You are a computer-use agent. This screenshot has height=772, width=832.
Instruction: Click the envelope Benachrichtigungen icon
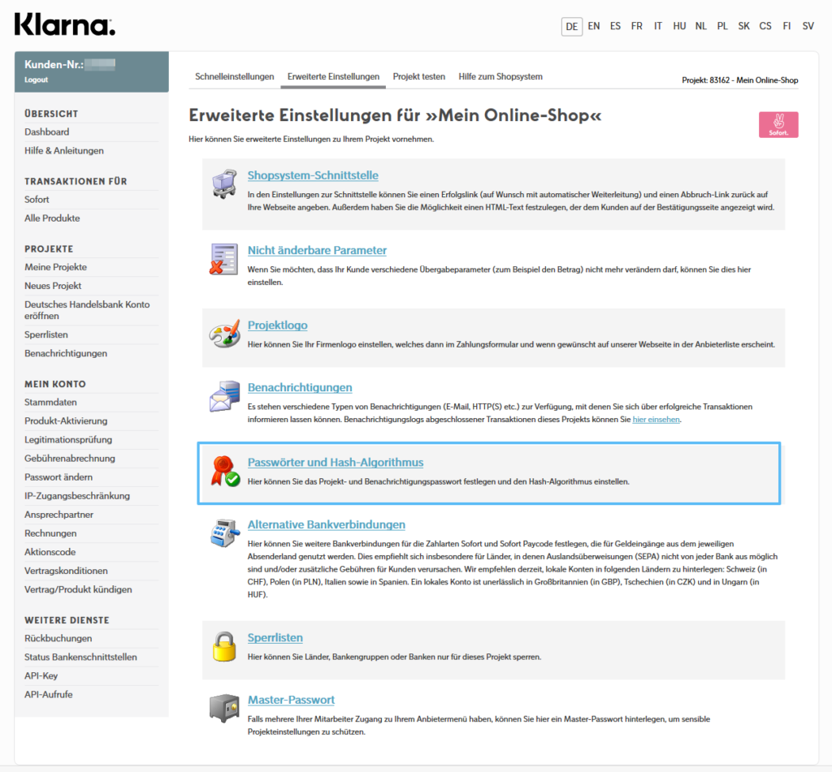[x=223, y=396]
